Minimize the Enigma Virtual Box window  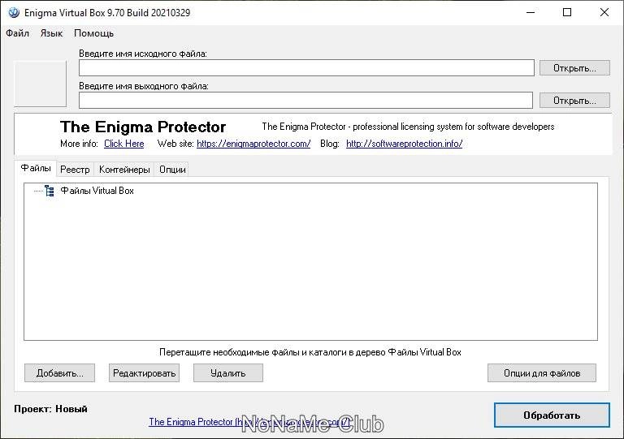[531, 12]
